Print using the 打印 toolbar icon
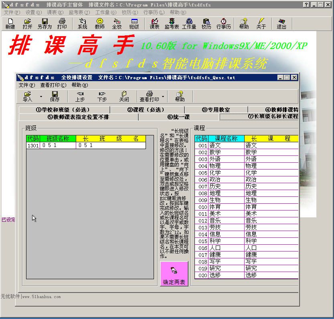The width and height of the screenshot is (334, 319). 61,23
